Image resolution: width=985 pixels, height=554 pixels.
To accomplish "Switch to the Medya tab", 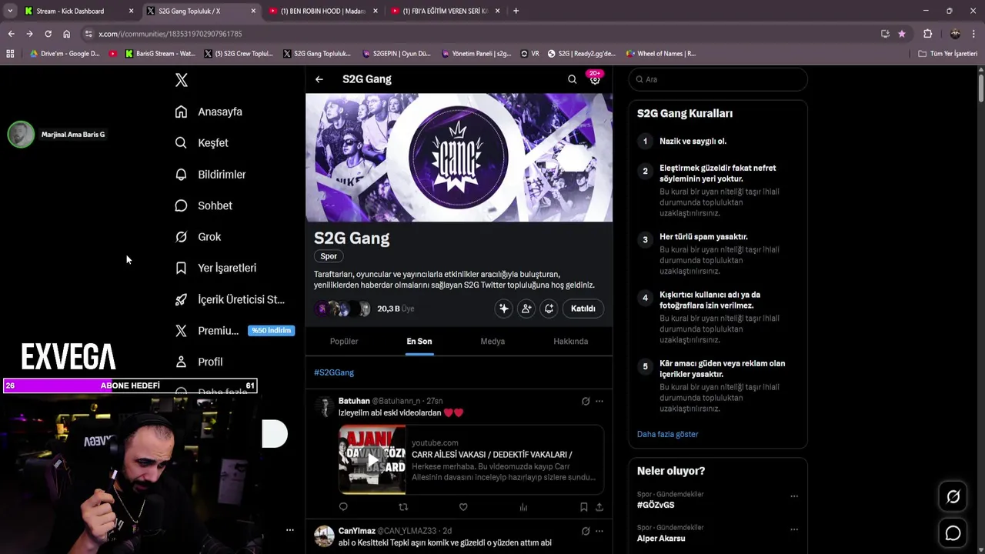I will [x=492, y=342].
